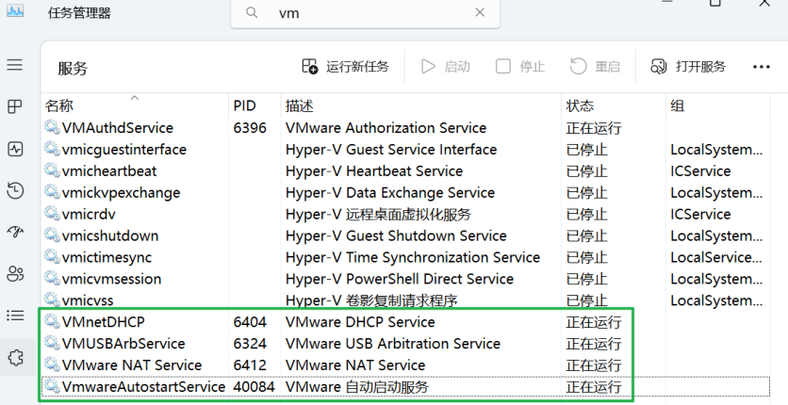788x405 pixels.
Task: Click 运行新任务 button
Action: tap(345, 66)
